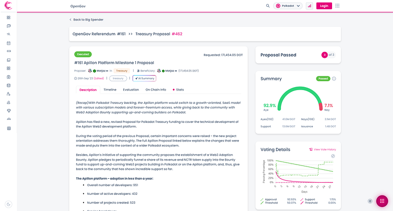This screenshot has height=211, width=393.
Task: Click the AI Summary button
Action: [144, 78]
